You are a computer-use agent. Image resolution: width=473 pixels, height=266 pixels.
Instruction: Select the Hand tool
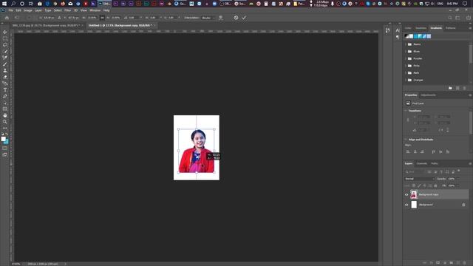point(5,115)
